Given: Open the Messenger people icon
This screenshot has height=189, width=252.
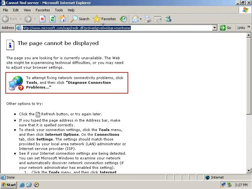Looking at the screenshot, I should coord(168,19).
